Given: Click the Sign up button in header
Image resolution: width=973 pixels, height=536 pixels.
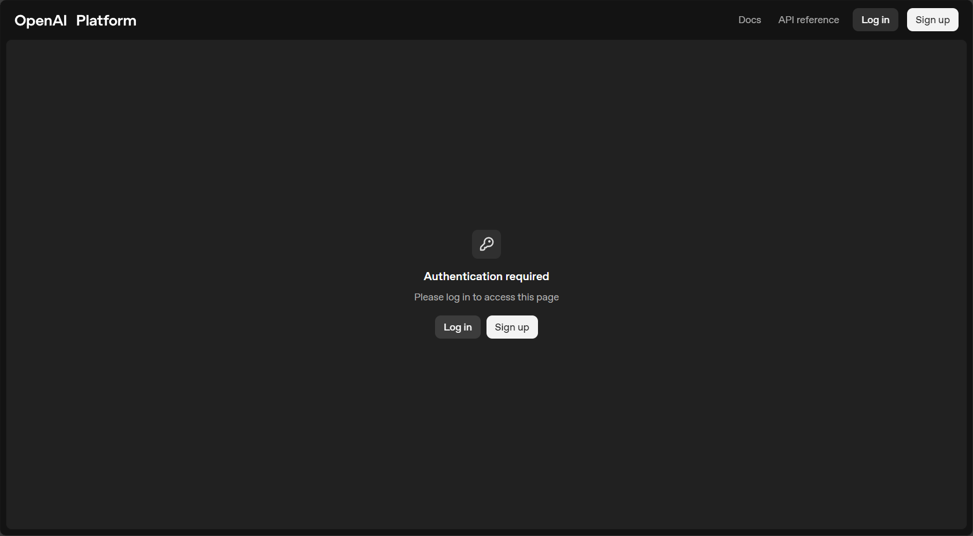Looking at the screenshot, I should click(x=933, y=20).
